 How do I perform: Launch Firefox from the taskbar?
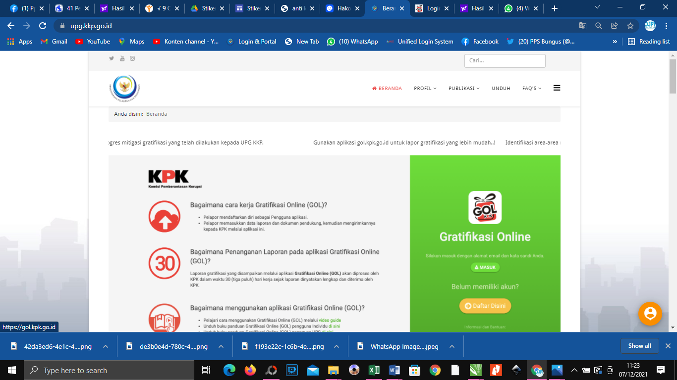(250, 370)
